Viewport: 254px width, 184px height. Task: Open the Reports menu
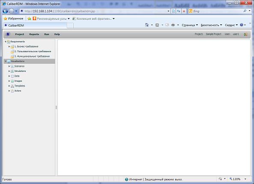[x=34, y=34]
